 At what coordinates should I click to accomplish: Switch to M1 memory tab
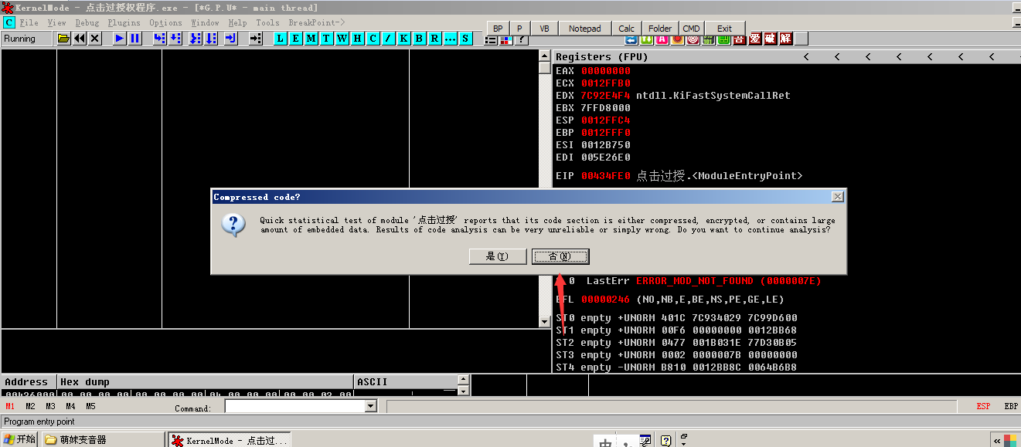pos(10,406)
